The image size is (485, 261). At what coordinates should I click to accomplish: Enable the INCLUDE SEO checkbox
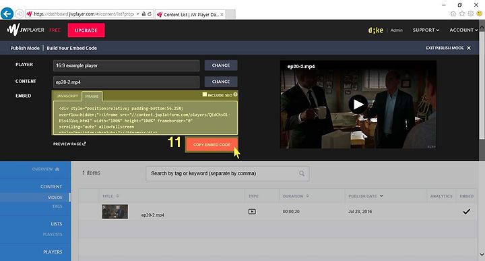pyautogui.click(x=205, y=94)
